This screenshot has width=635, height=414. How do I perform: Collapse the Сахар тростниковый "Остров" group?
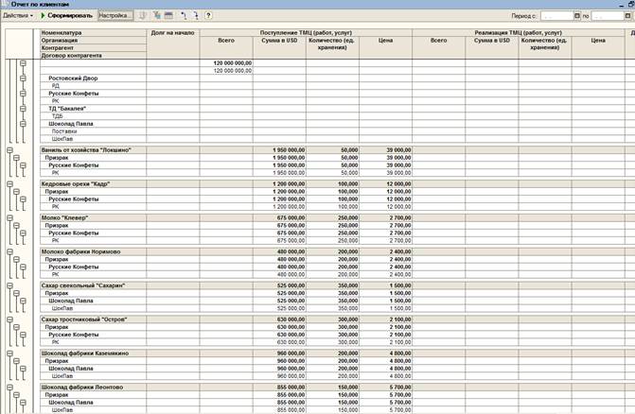9,319
